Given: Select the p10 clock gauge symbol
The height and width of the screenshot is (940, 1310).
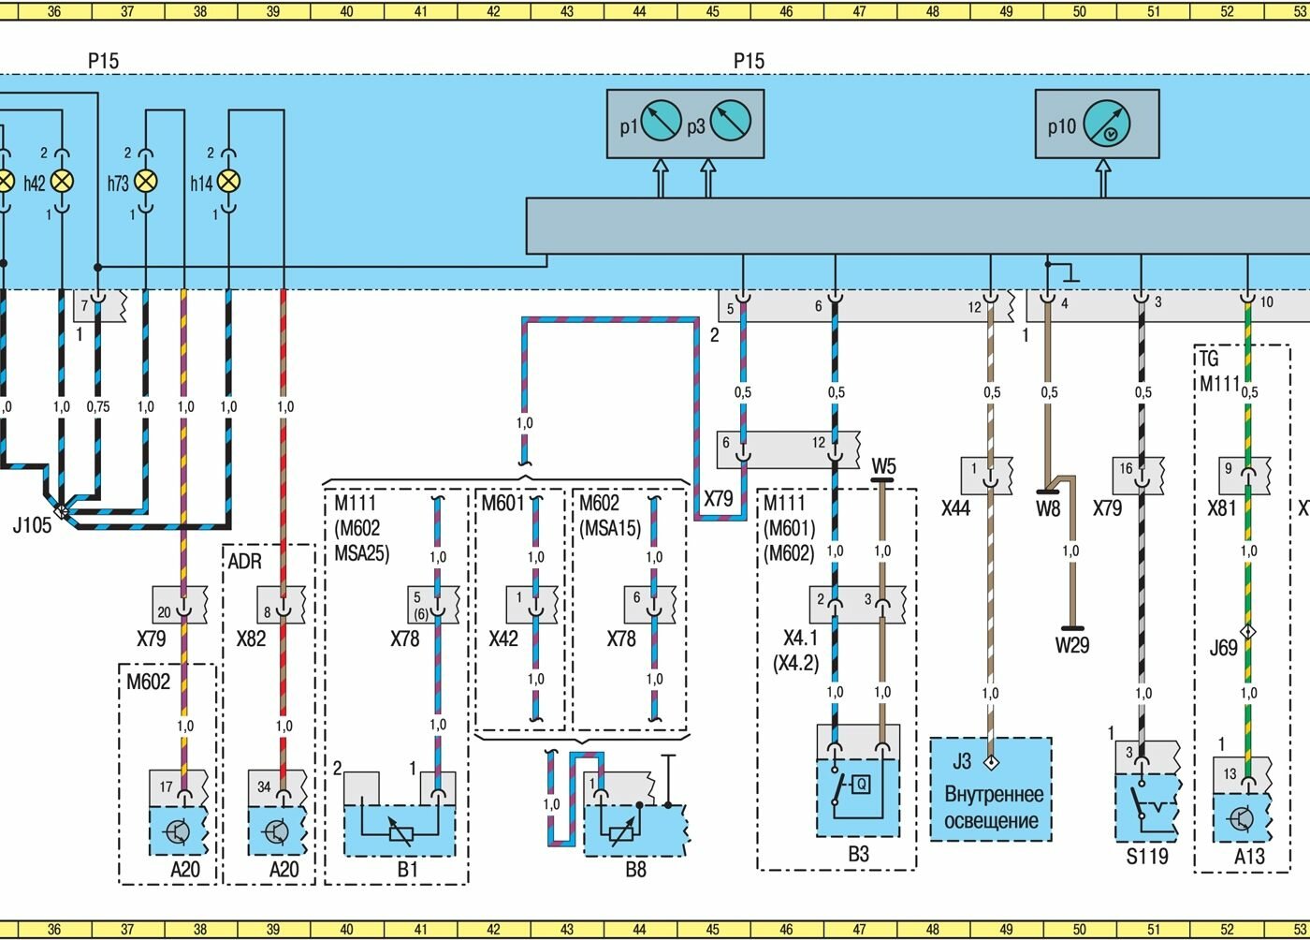Looking at the screenshot, I should pos(1107,125).
